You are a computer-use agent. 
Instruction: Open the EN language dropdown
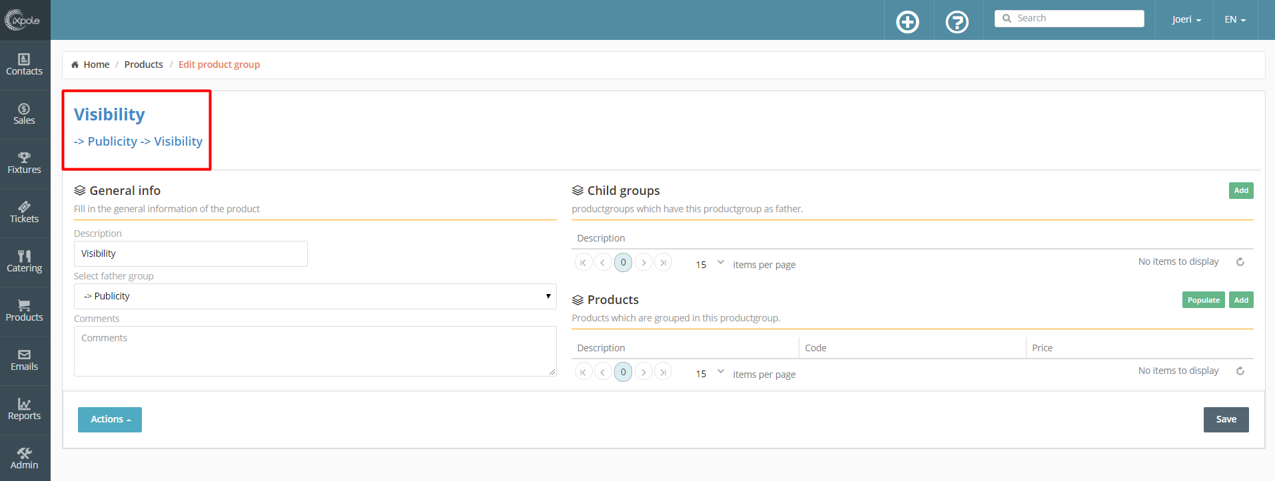pyautogui.click(x=1235, y=19)
